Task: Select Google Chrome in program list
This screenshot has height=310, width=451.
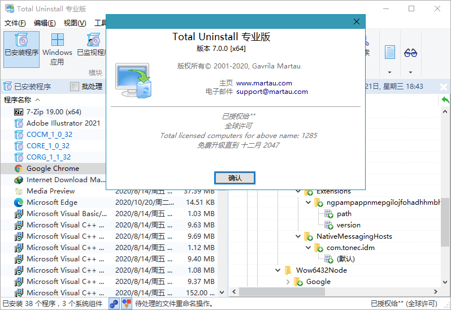Action: pyautogui.click(x=53, y=169)
